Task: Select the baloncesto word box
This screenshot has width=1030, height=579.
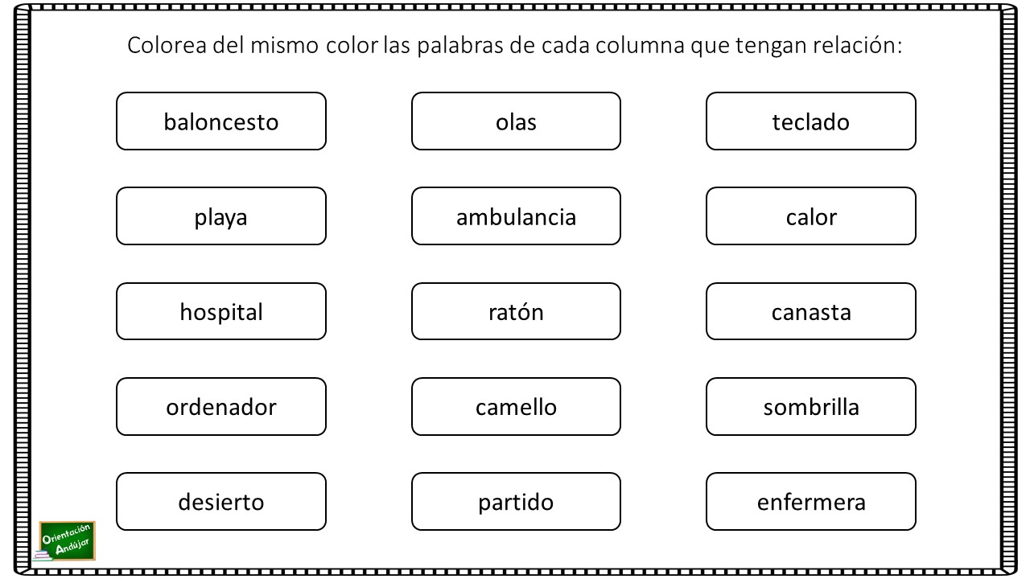Action: [x=221, y=121]
